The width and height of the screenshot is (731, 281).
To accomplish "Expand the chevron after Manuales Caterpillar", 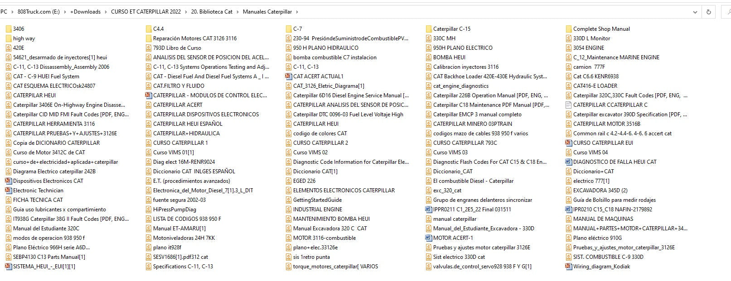I will point(297,12).
